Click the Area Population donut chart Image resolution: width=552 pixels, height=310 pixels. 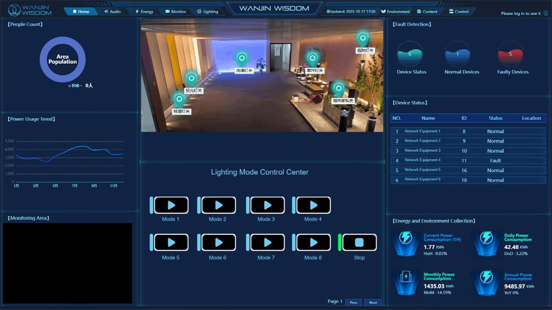pyautogui.click(x=63, y=59)
